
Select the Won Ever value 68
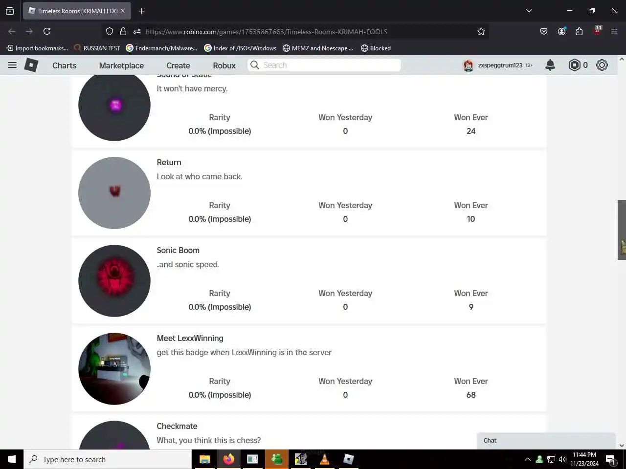pos(471,395)
